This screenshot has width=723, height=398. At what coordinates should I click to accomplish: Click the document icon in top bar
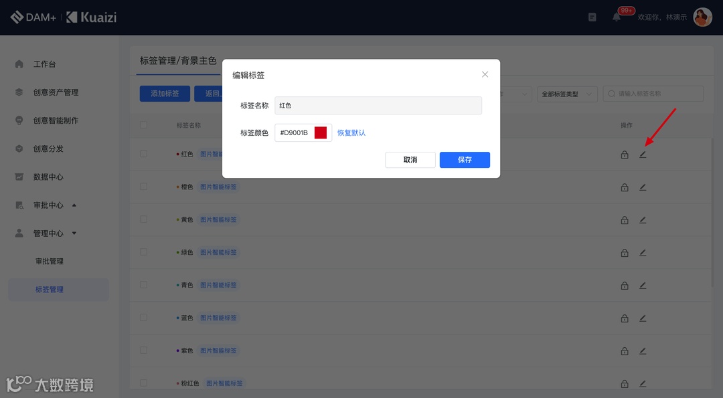[x=592, y=17]
